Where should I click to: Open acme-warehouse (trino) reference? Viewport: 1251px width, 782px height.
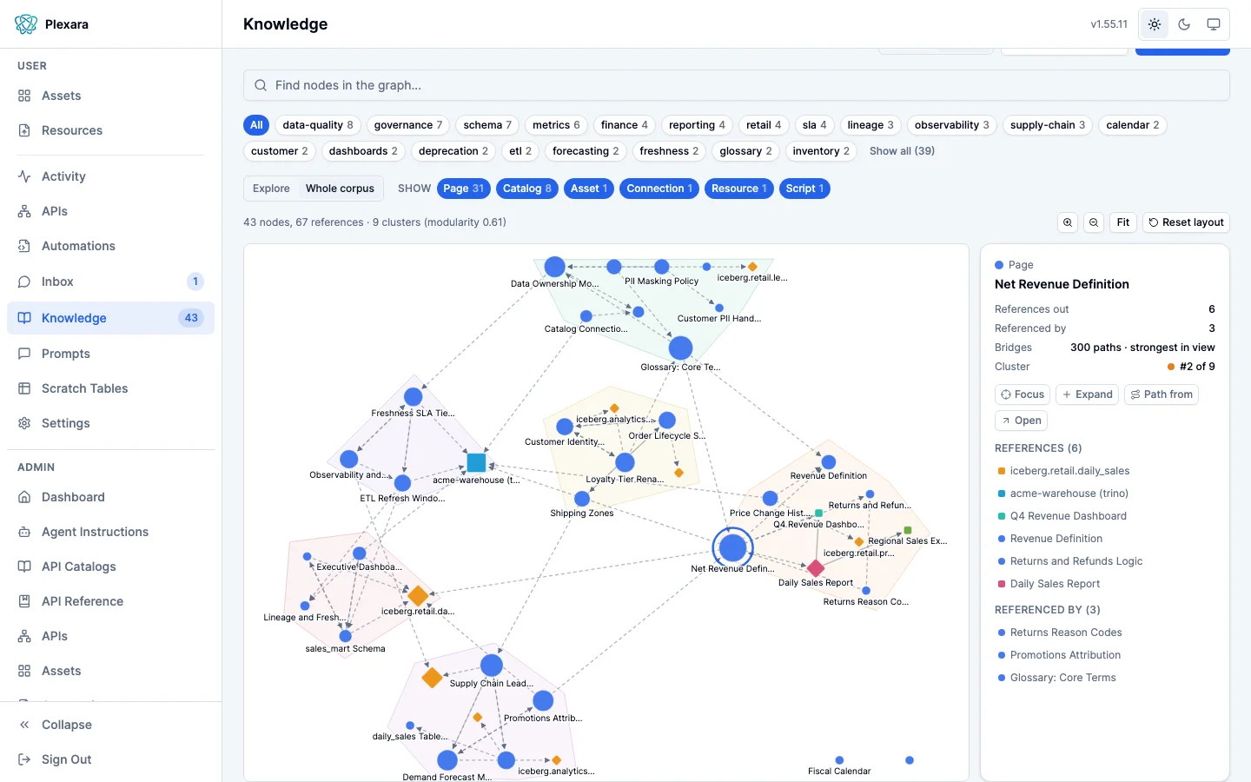1069,494
